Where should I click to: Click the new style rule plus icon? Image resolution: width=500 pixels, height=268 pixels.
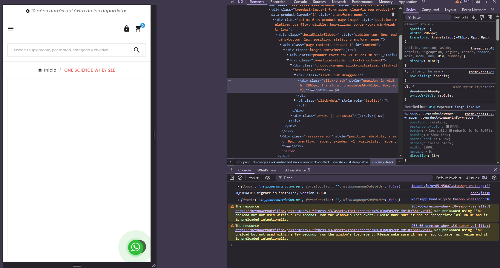474,18
